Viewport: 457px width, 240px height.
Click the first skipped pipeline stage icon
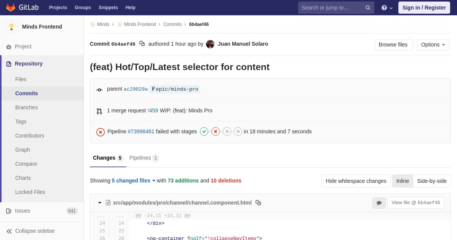click(227, 131)
